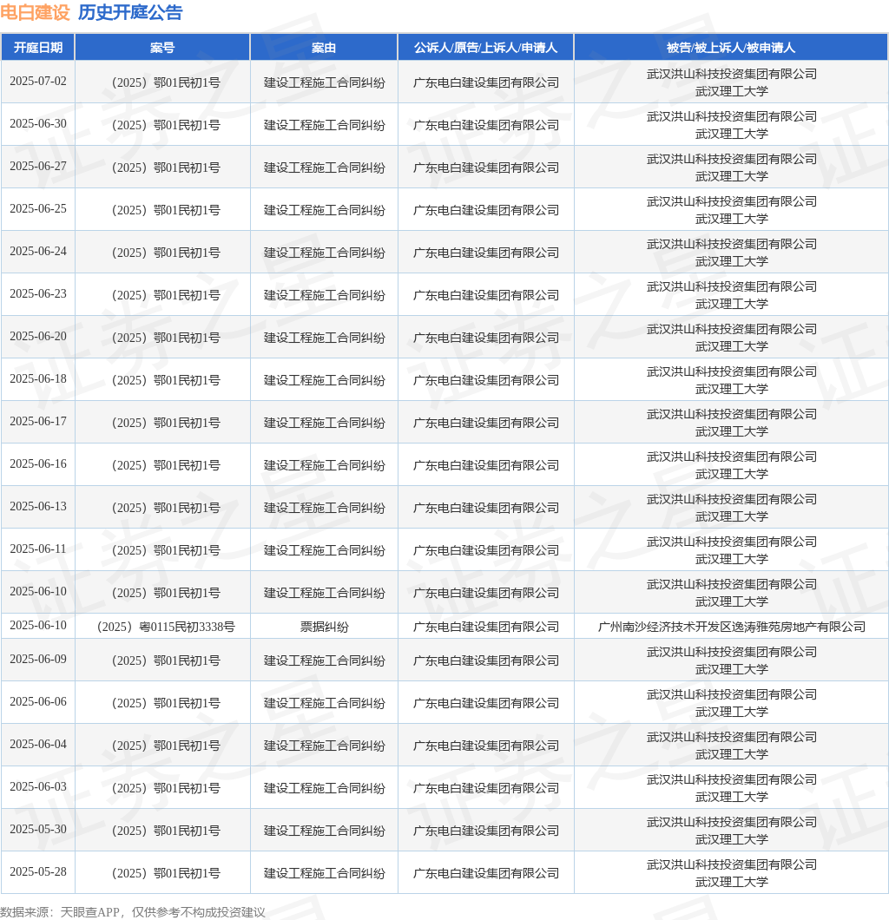
Task: Select the date cell 2025-06-18
Action: [38, 378]
